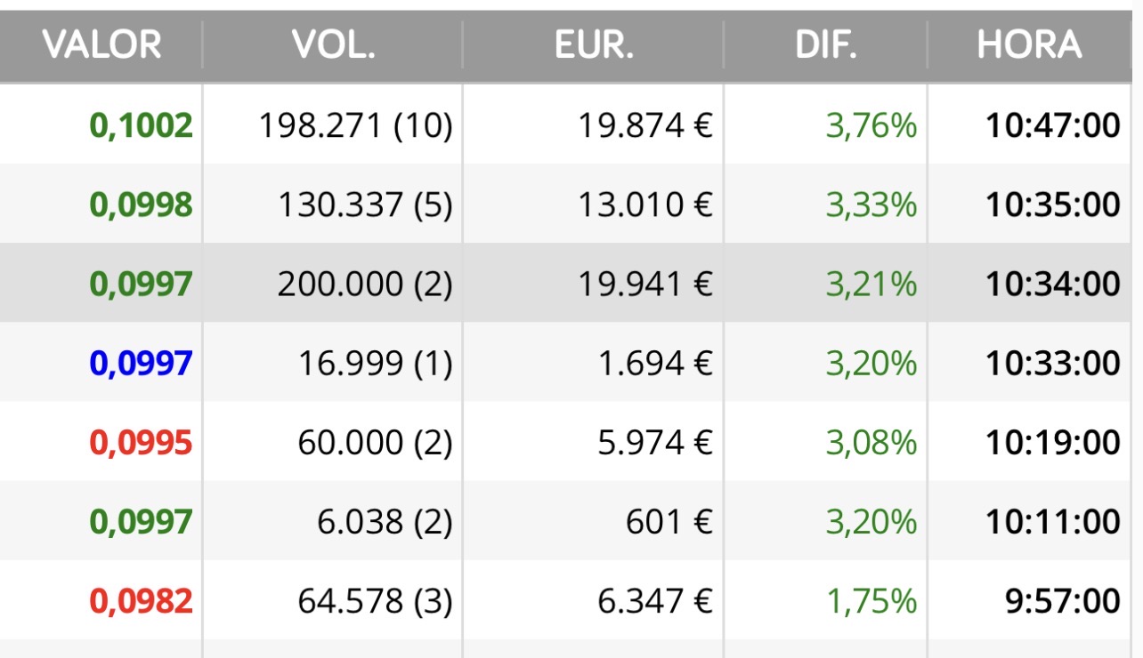The width and height of the screenshot is (1143, 658).
Task: Click the 9:57:00 time entry
Action: (1061, 601)
